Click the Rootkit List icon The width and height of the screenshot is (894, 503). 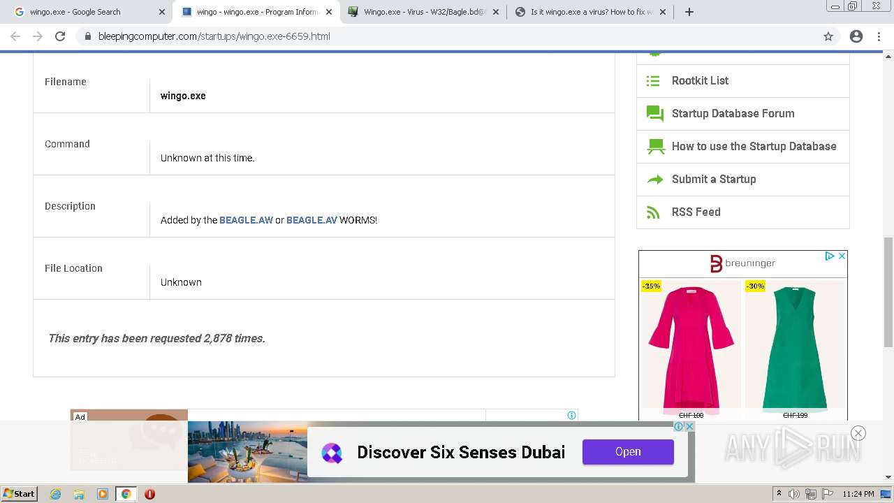[653, 81]
